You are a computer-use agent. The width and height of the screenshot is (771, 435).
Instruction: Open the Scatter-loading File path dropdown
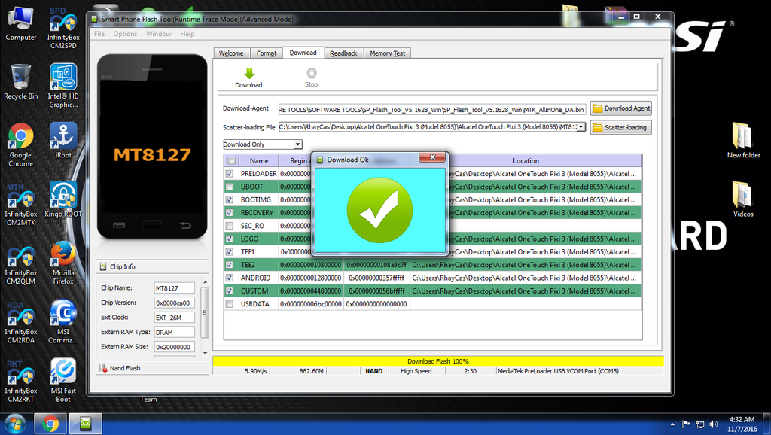point(581,127)
